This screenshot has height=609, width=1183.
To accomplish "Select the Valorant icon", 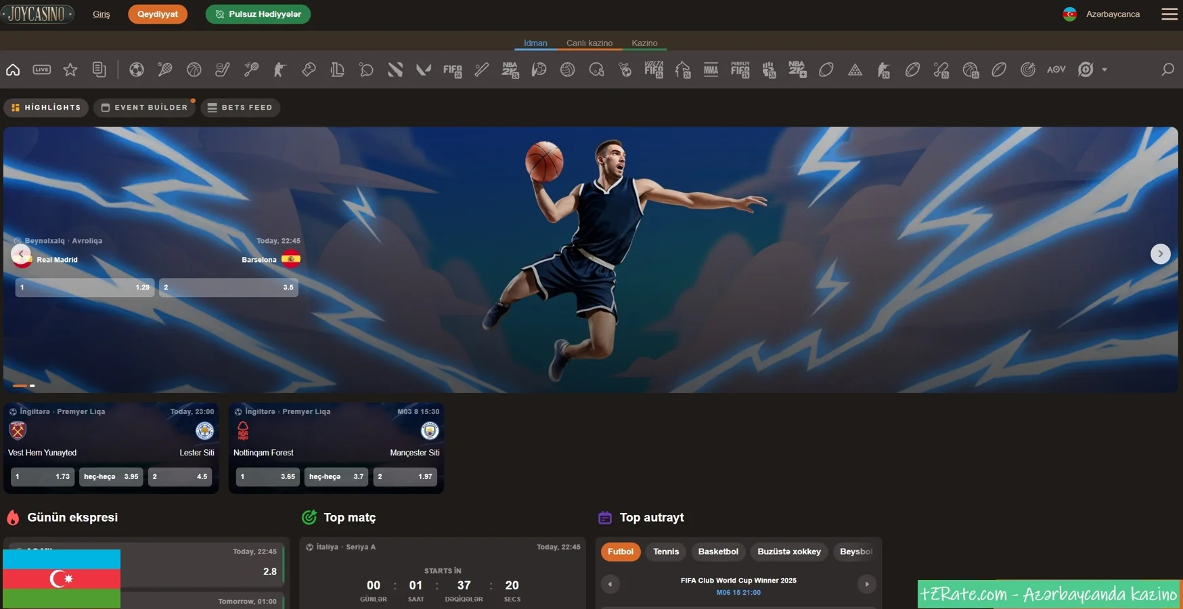I will 424,70.
